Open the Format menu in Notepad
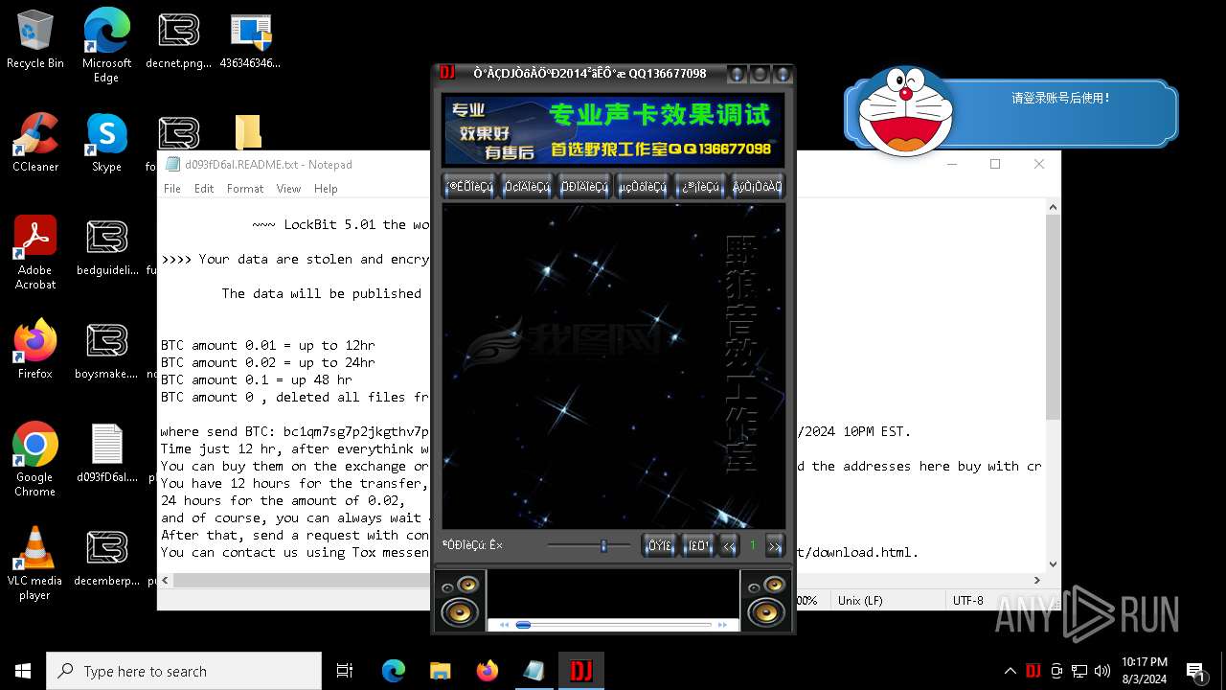Screen dimensions: 1226x690 pyautogui.click(x=245, y=189)
